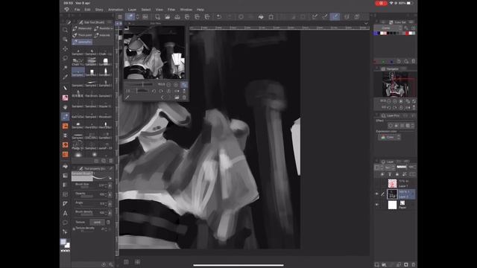Click the main drawing color swatch in toolbar
The width and height of the screenshot is (477, 268).
(63, 241)
